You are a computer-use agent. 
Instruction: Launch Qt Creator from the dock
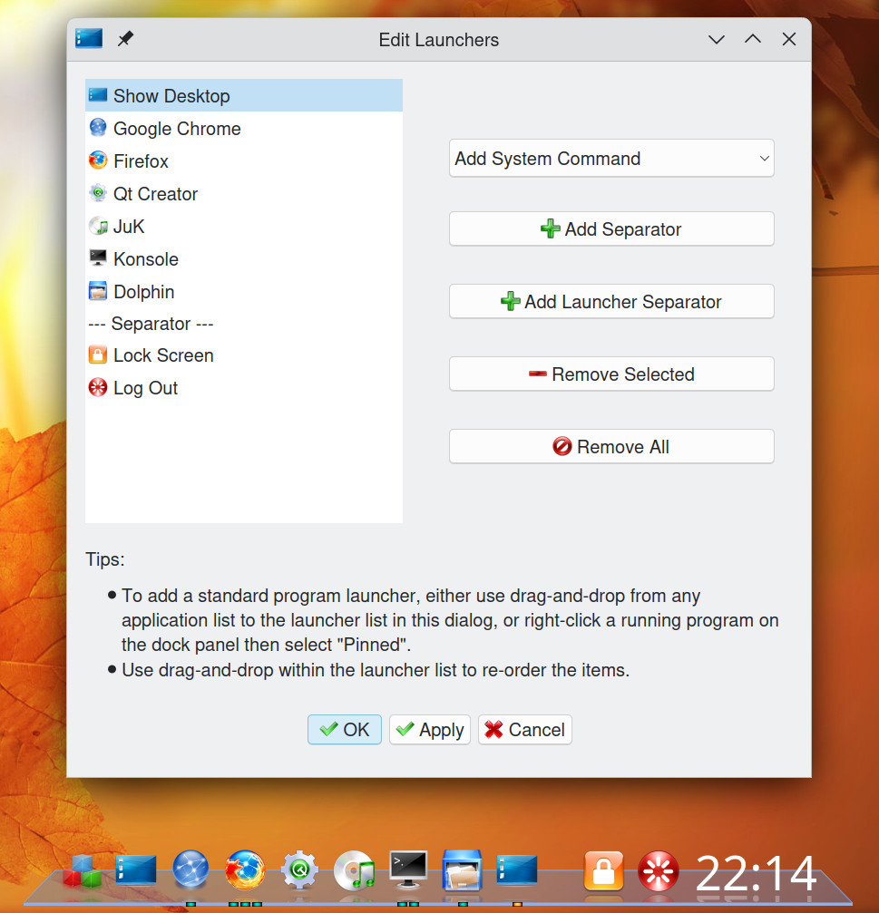[x=299, y=869]
